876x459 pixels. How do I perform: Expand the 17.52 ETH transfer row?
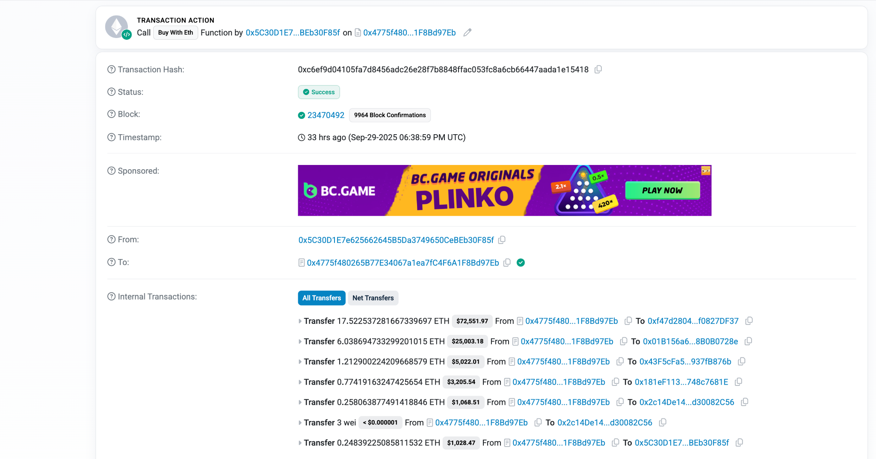pos(300,321)
